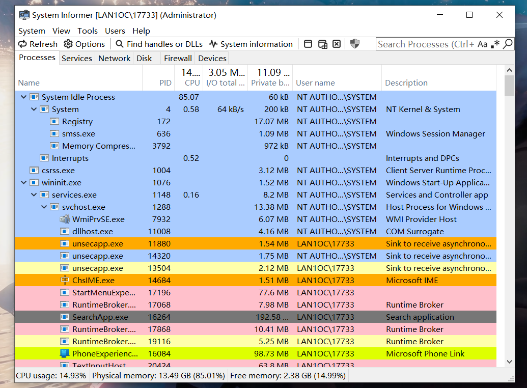Collapse the System process subtree
The width and height of the screenshot is (527, 388).
point(34,109)
